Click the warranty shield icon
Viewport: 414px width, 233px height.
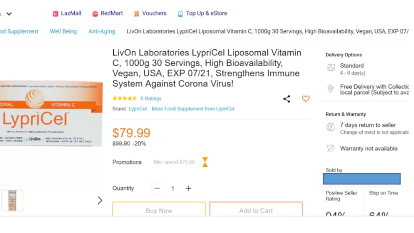[330, 148]
